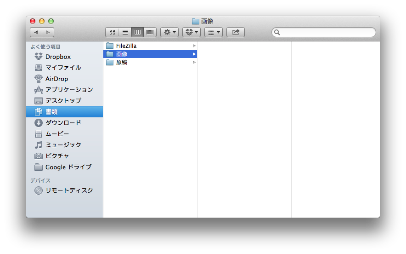Click the back navigation button

[36, 32]
